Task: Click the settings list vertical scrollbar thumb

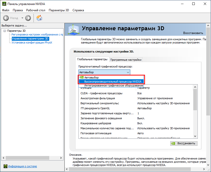Action: (x=195, y=99)
